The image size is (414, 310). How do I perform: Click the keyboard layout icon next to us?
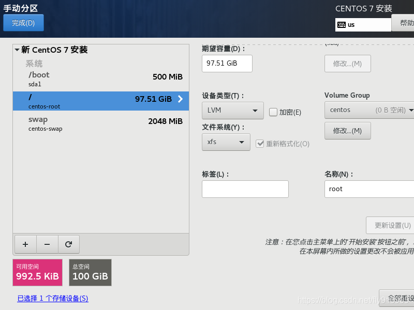[342, 25]
